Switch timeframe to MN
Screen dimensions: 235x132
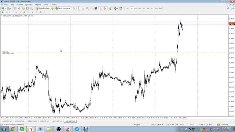click(160, 8)
